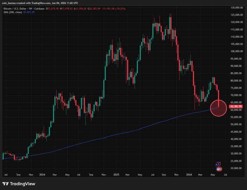Image resolution: width=247 pixels, height=190 pixels.
Task: Click the latest red weekly candle body
Action: (219, 98)
